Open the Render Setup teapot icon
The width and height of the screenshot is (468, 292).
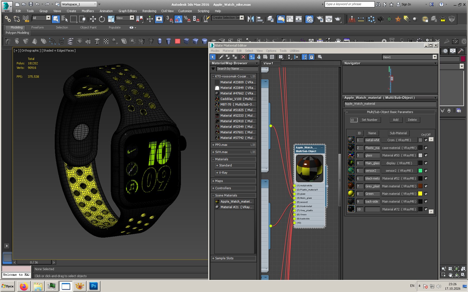tap(320, 19)
